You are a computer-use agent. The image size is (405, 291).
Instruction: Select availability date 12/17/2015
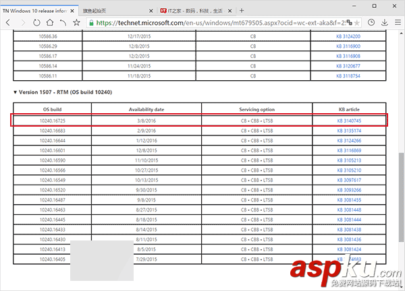[139, 36]
